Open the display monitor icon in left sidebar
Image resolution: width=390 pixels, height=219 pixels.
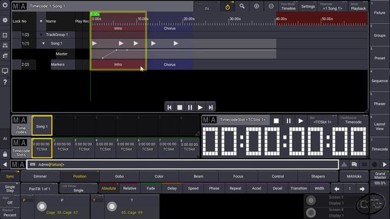pos(5,71)
